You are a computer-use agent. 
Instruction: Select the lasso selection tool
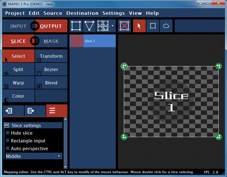coord(166,26)
